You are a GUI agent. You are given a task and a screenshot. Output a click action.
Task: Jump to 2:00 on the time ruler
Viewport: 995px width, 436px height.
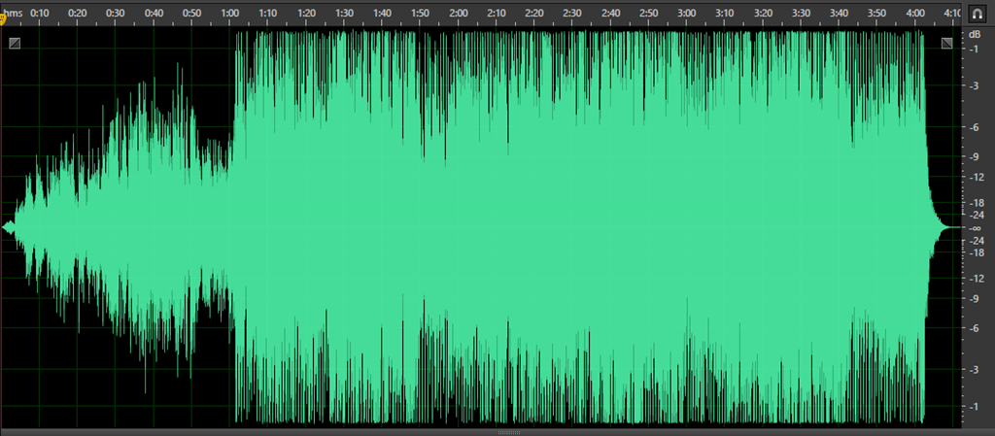point(459,13)
